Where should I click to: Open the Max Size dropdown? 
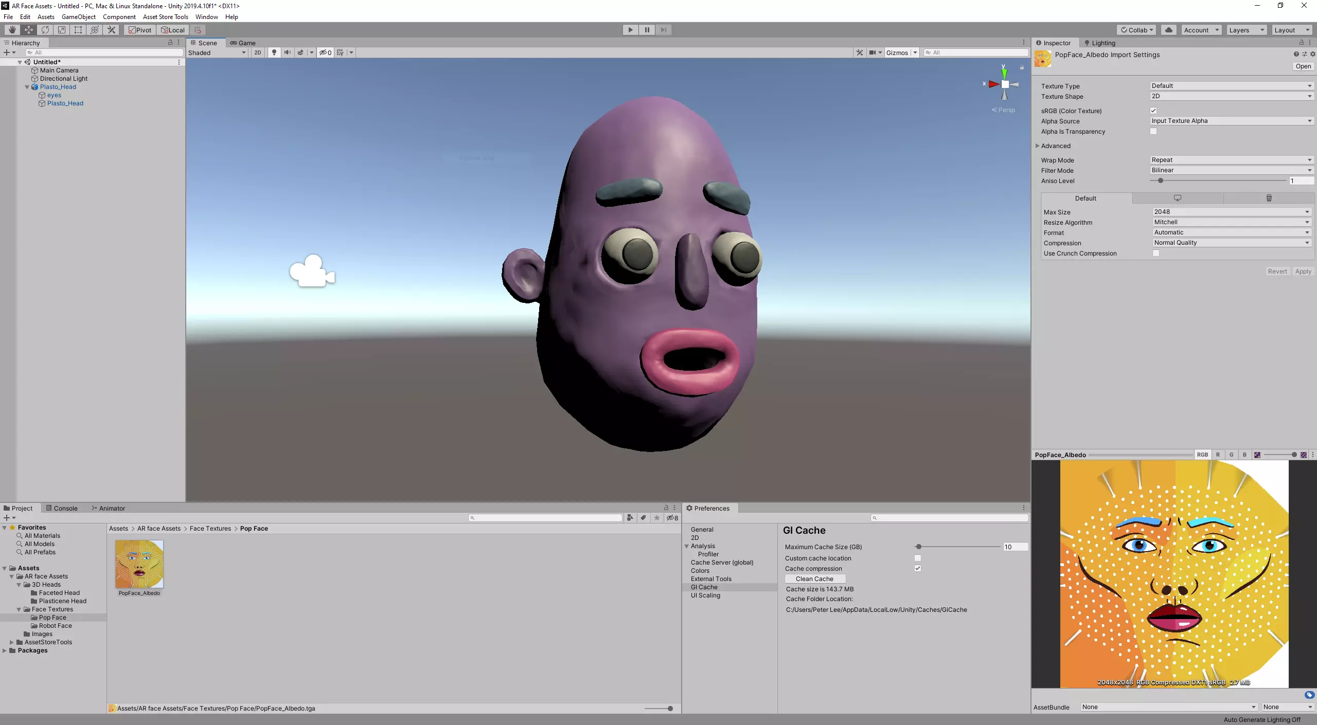[1231, 212]
